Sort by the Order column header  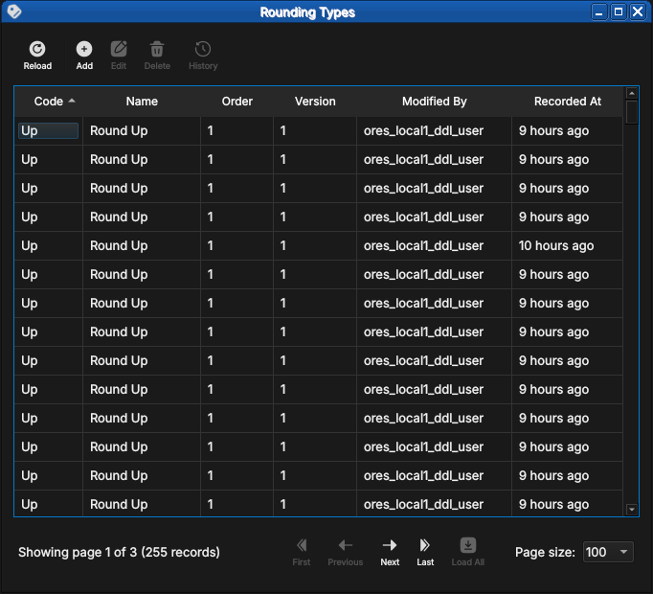236,102
